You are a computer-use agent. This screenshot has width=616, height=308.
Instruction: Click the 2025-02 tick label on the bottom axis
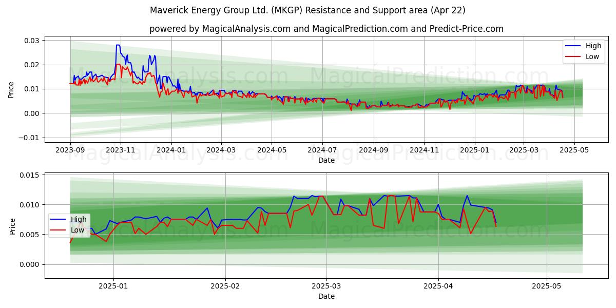[225, 287]
